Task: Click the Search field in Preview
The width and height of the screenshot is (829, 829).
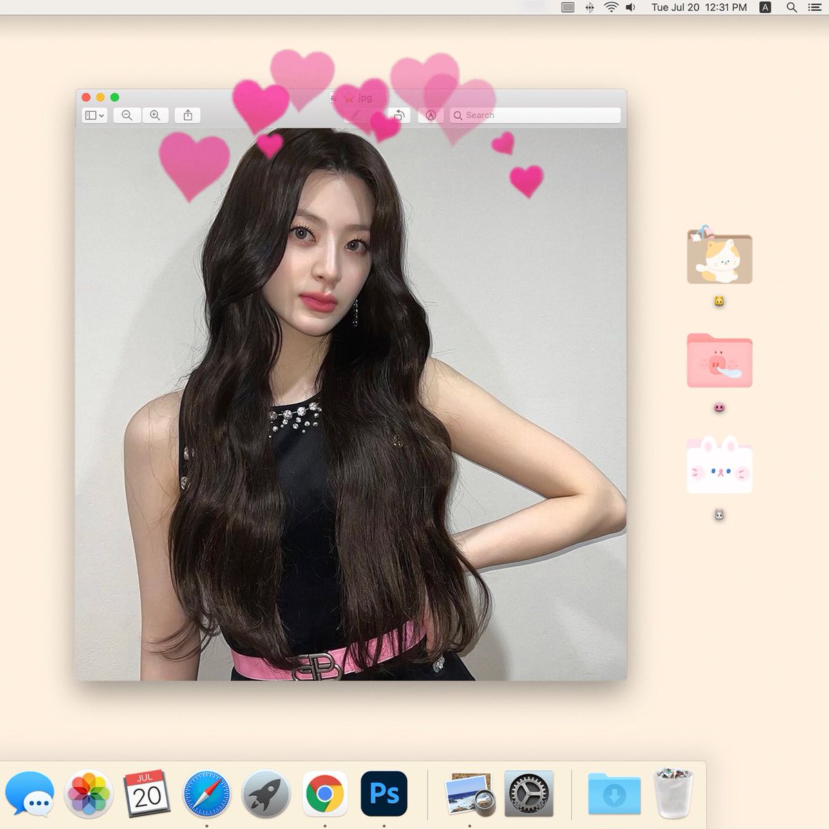Action: [x=535, y=115]
